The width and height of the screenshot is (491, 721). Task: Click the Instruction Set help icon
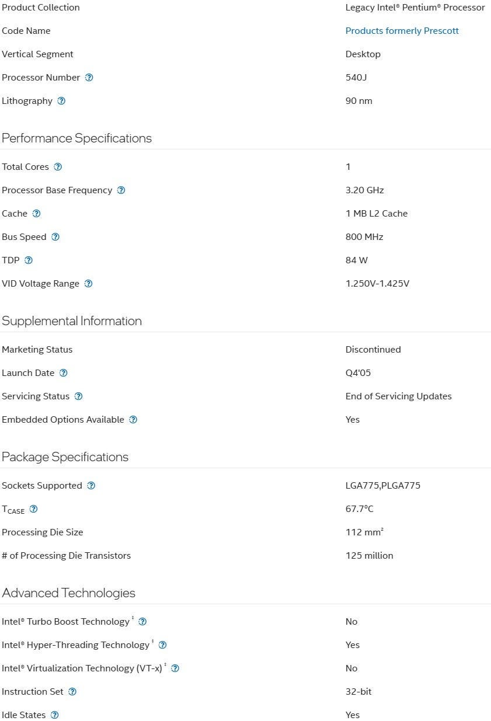coord(72,692)
